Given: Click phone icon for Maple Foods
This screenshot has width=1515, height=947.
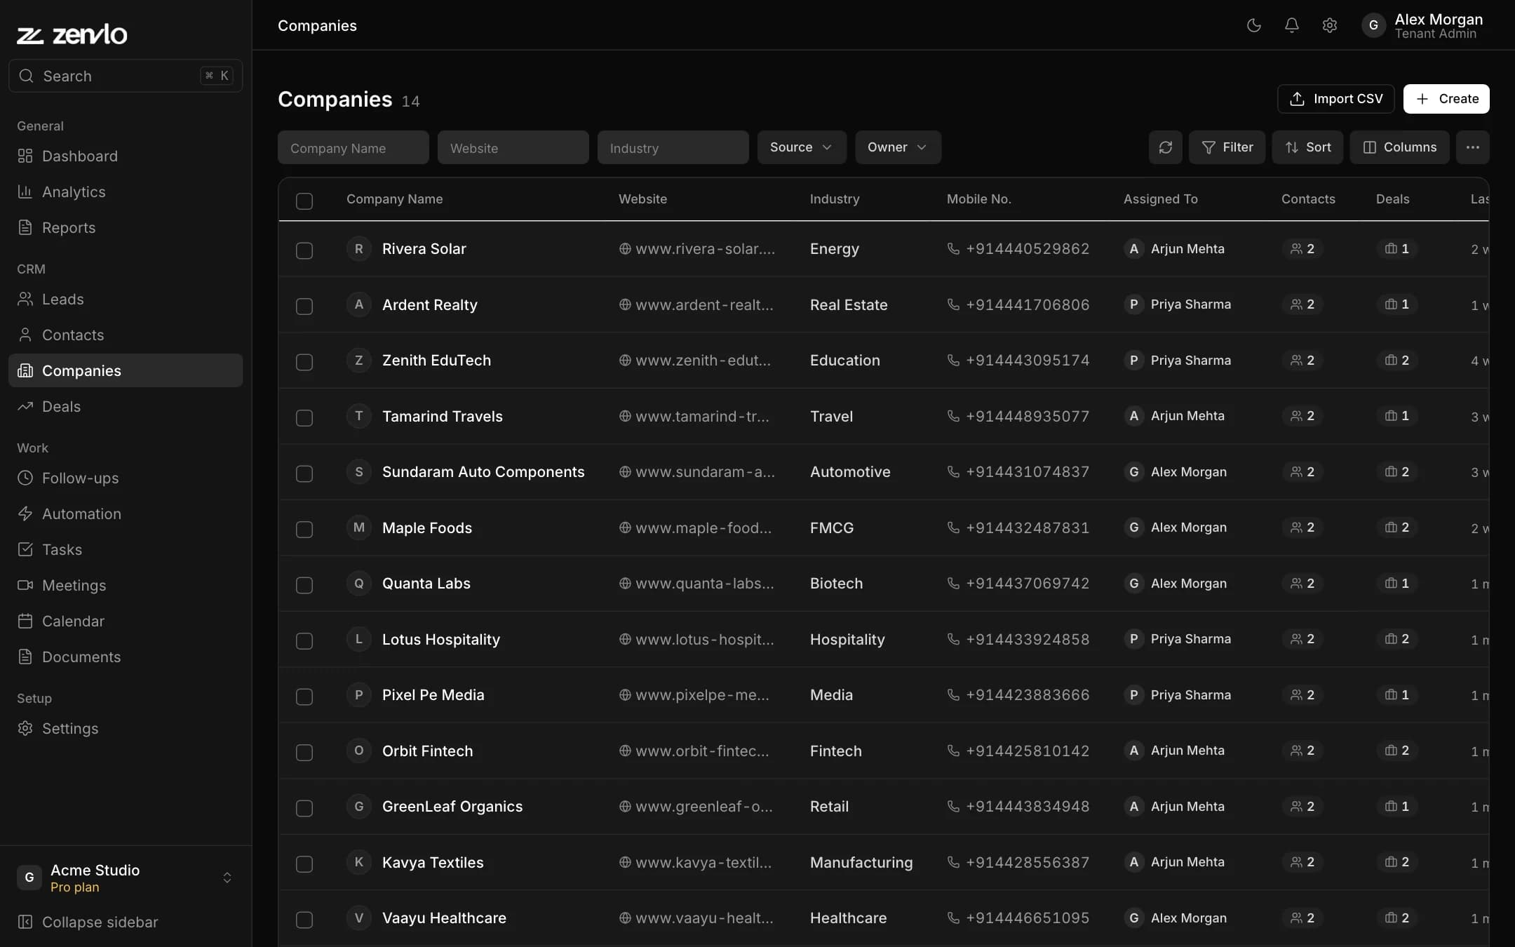Looking at the screenshot, I should pos(953,528).
